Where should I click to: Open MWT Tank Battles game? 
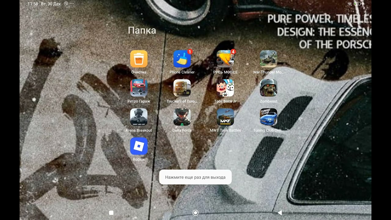[x=225, y=117]
